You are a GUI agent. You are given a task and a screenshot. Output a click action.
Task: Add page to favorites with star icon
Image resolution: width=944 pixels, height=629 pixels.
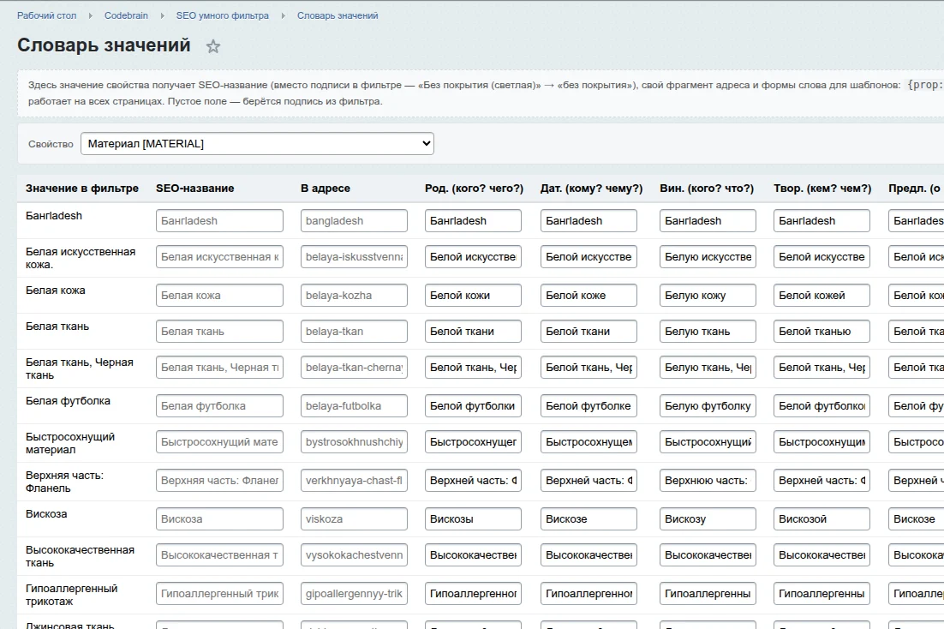point(213,46)
